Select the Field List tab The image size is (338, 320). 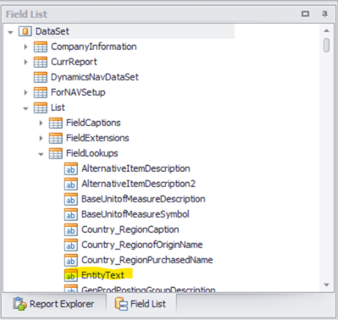pyautogui.click(x=141, y=304)
